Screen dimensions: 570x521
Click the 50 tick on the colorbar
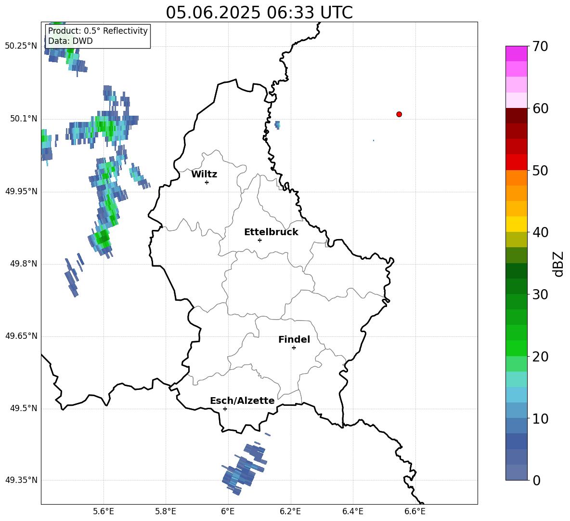[x=540, y=170]
